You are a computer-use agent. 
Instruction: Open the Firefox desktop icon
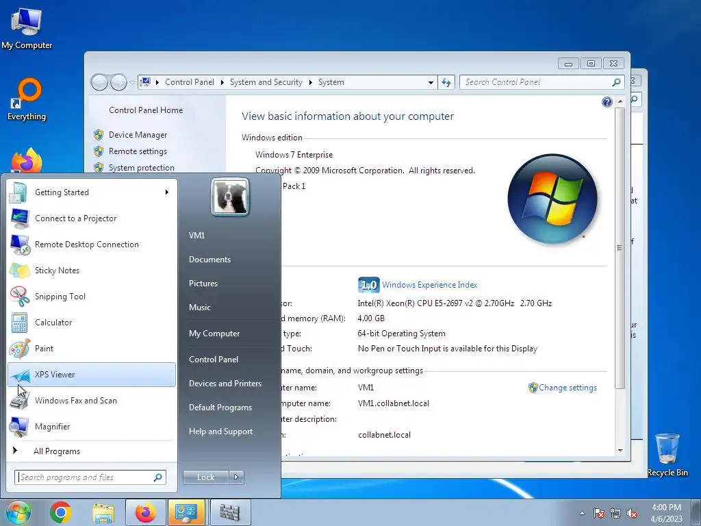(27, 160)
